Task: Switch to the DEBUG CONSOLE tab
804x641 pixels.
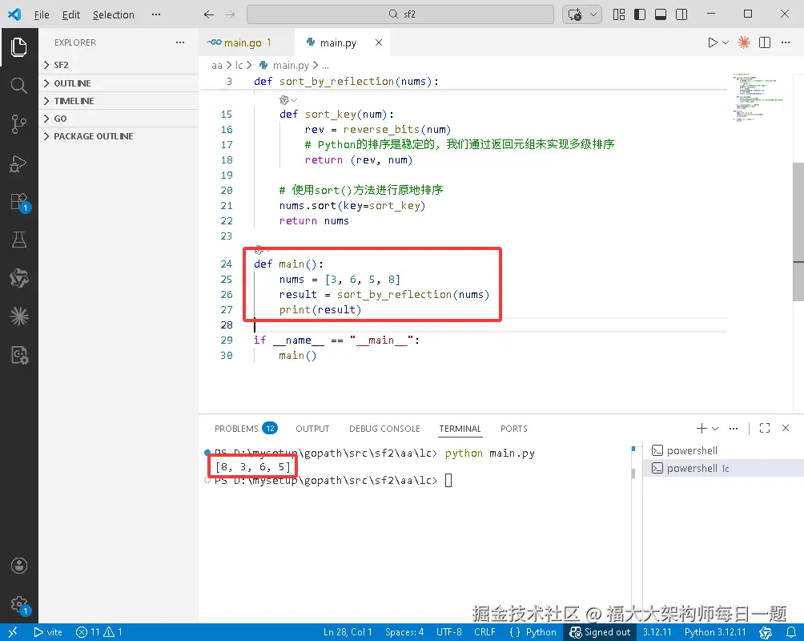Action: 384,429
